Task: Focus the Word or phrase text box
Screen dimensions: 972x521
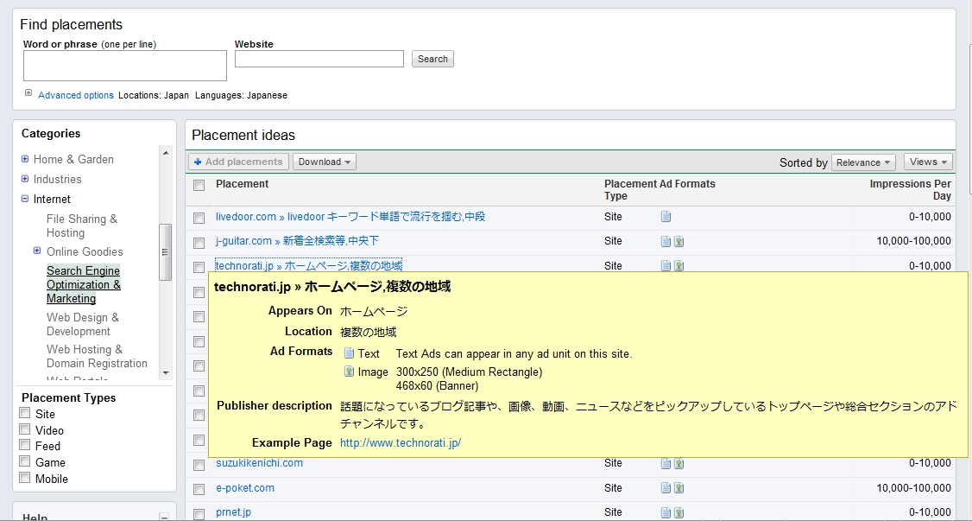Action: coord(124,66)
